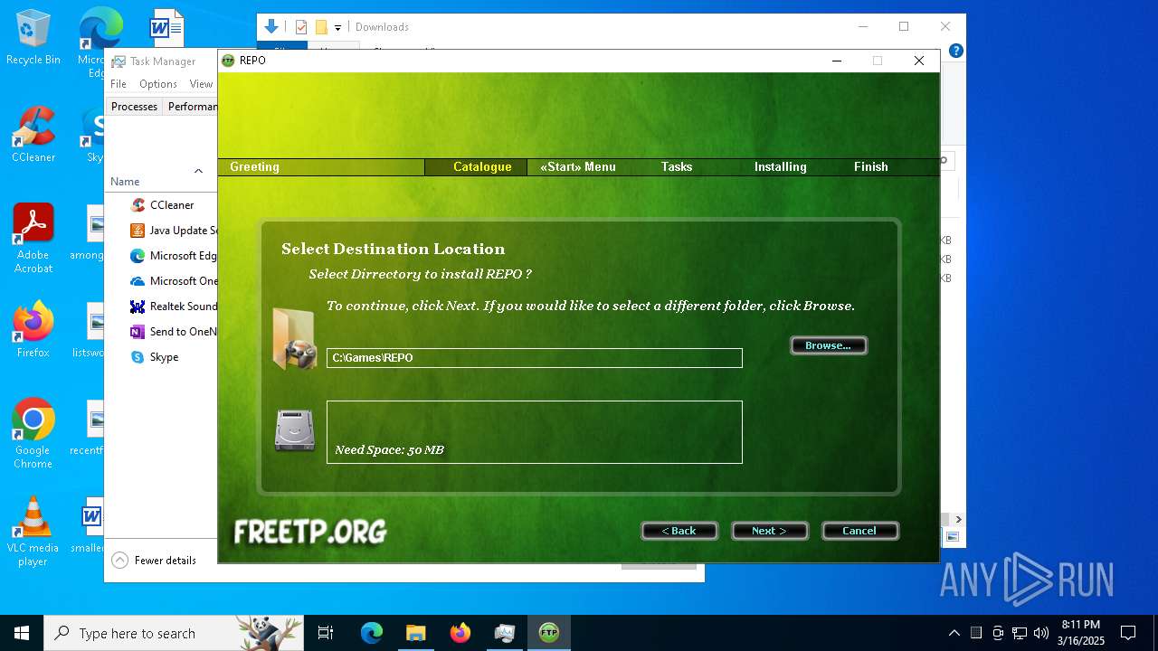Open Google Chrome desktop shortcut
1158x651 pixels.
point(33,434)
